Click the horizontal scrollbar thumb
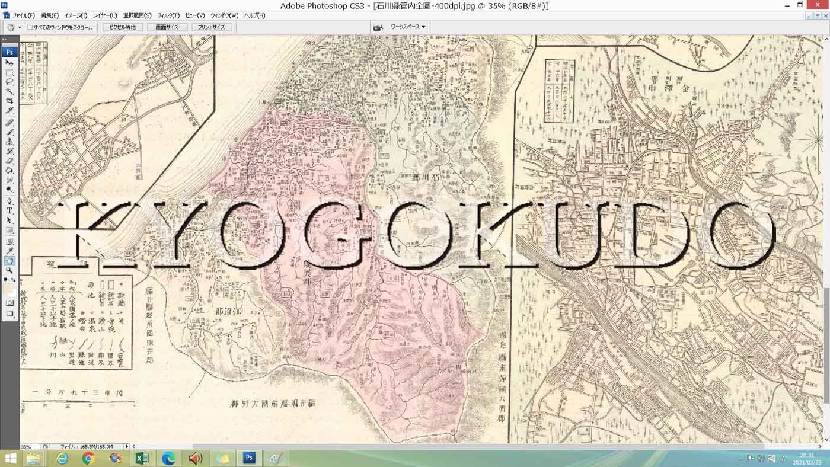Screen dimensions: 830x467 478,446
